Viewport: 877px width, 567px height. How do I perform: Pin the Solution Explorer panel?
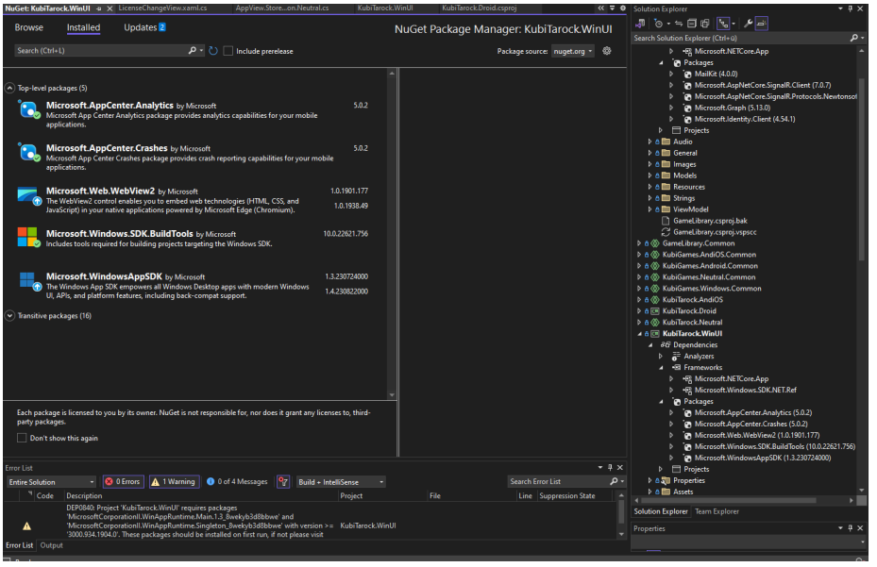(x=851, y=8)
